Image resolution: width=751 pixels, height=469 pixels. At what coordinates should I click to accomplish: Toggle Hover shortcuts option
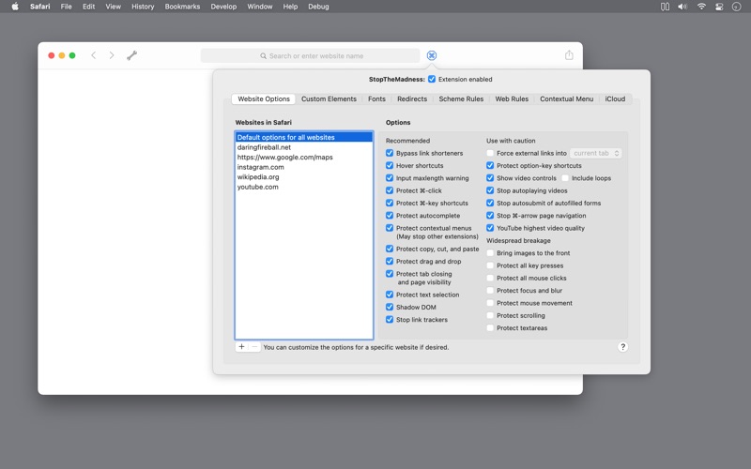click(x=390, y=166)
